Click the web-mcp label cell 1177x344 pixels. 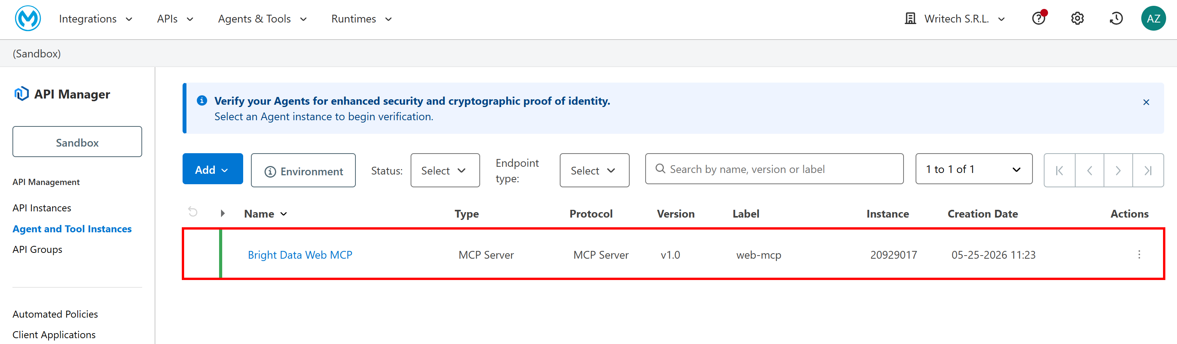(x=759, y=255)
